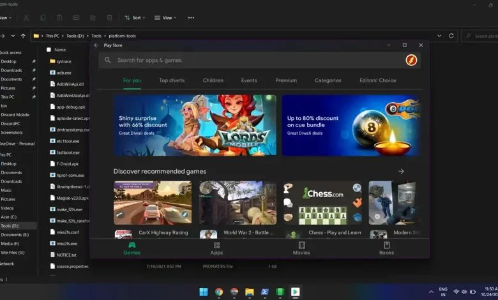Open File Explorer See more (three dots) menu
This screenshot has width=498, height=300.
click(191, 18)
